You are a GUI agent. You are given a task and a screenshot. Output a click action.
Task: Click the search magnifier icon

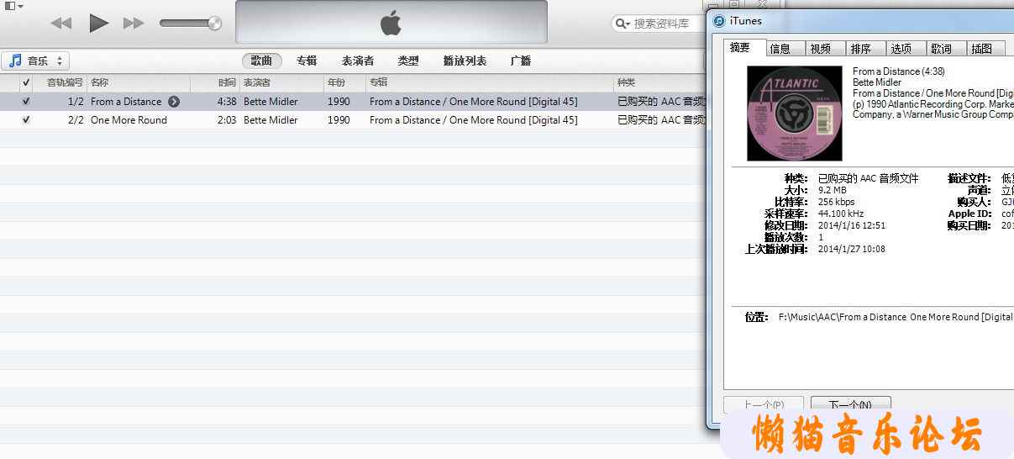tap(623, 24)
